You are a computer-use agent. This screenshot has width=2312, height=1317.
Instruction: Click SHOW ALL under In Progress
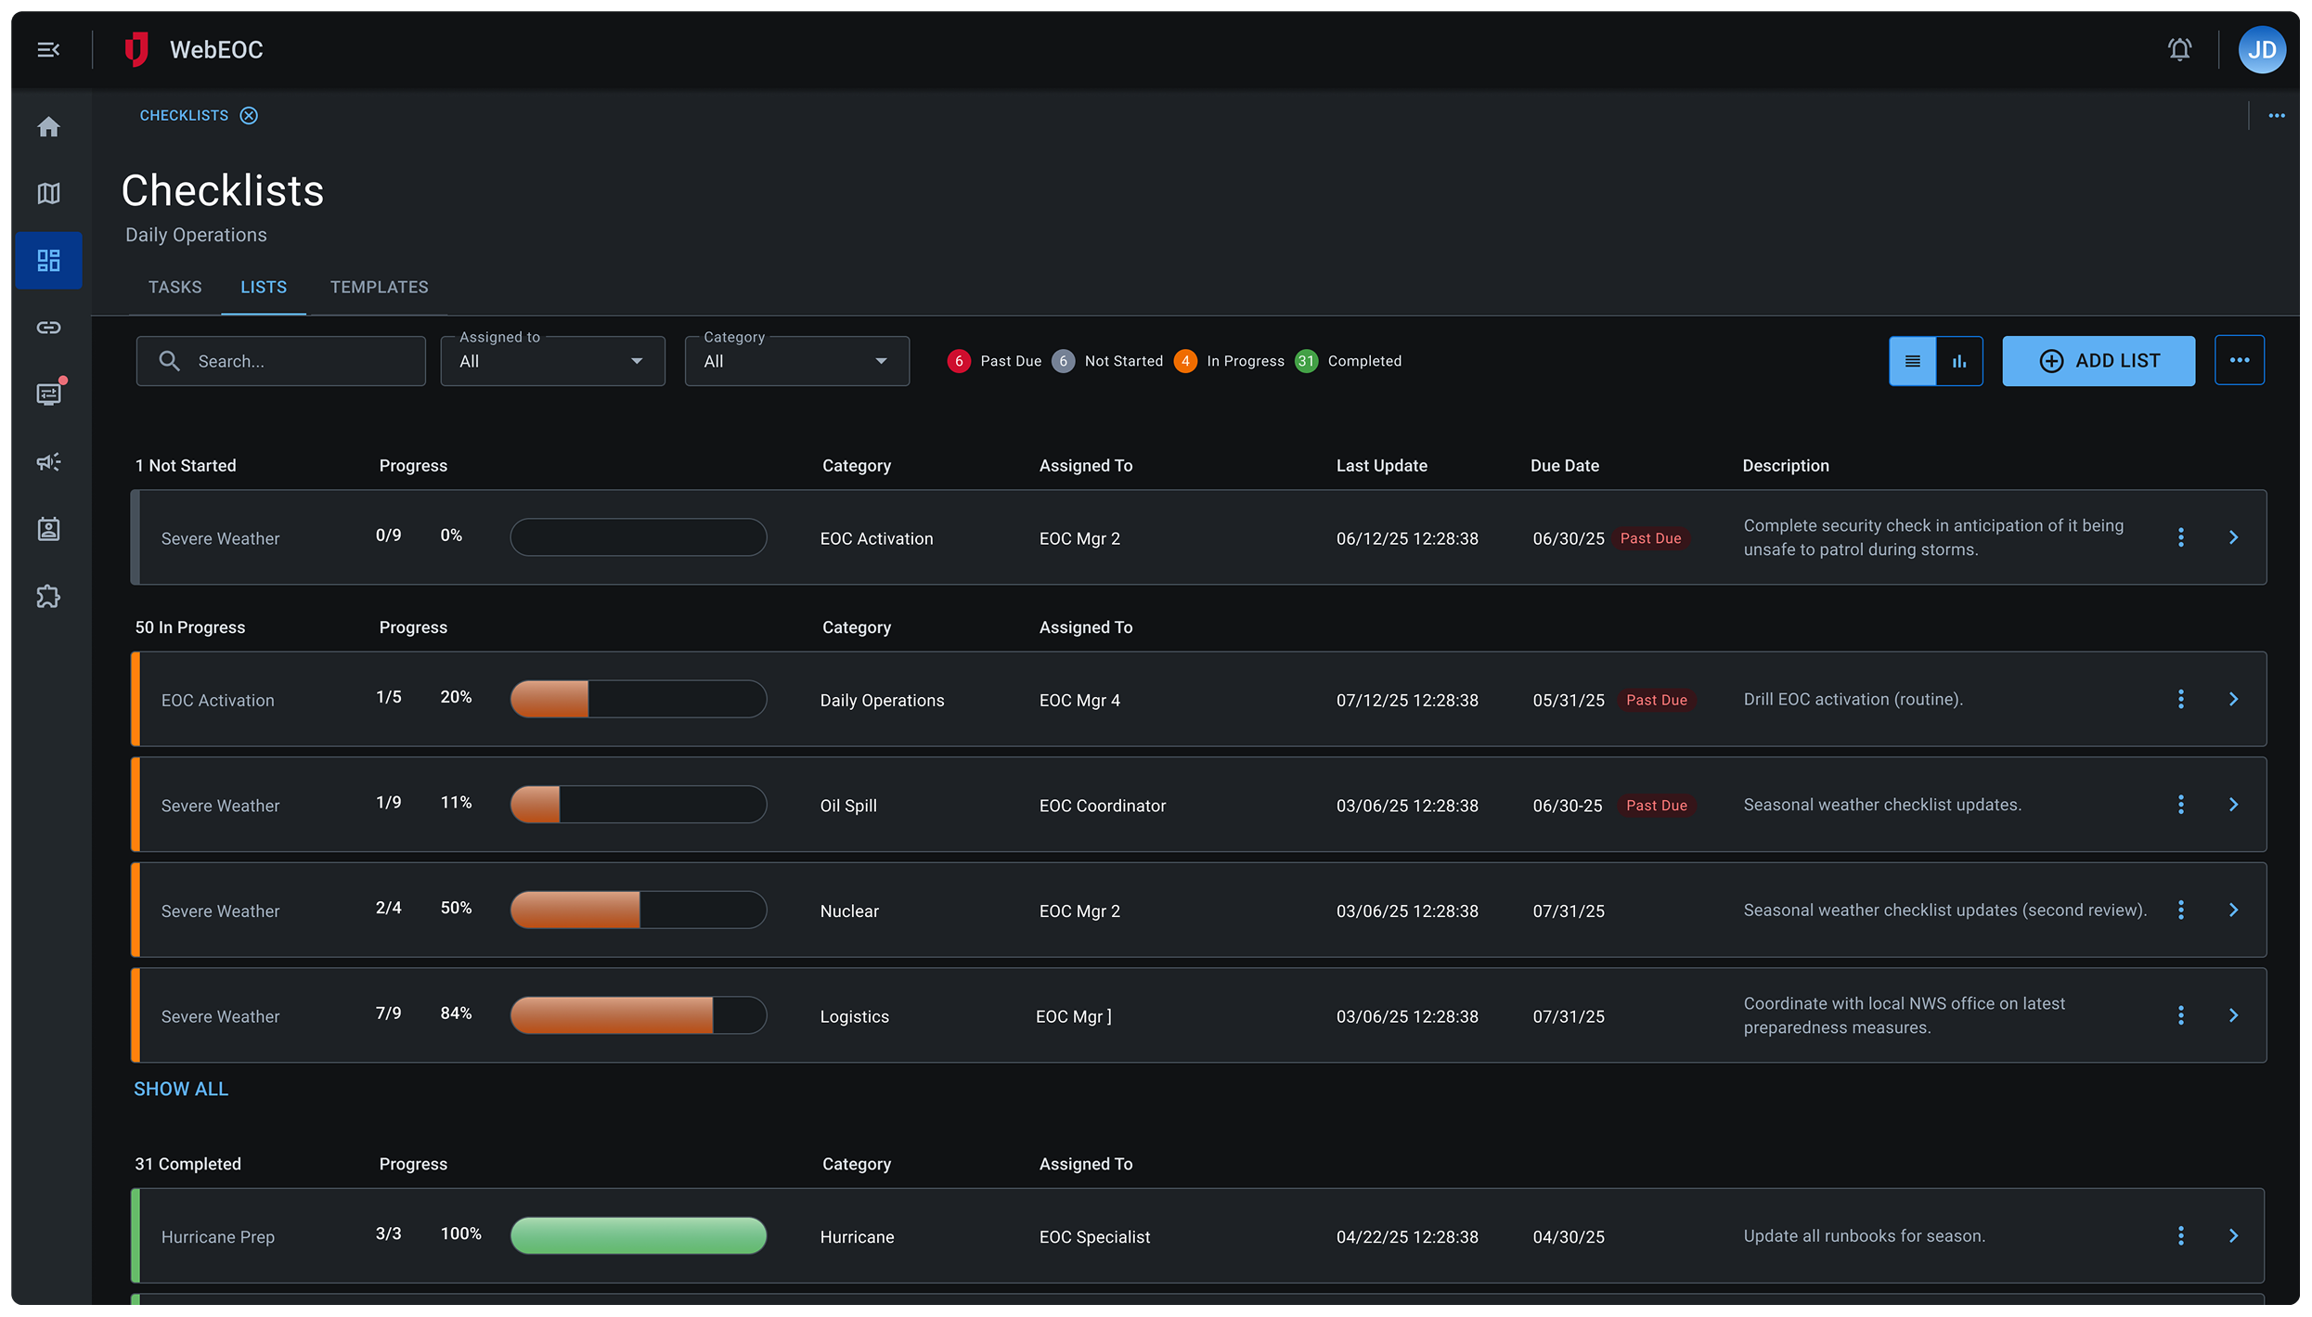pyautogui.click(x=181, y=1089)
